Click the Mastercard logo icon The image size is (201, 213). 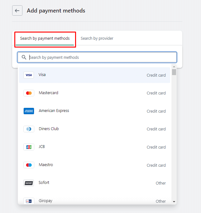point(29,93)
